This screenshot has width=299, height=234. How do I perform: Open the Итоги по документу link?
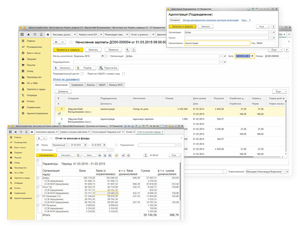(x=66, y=79)
